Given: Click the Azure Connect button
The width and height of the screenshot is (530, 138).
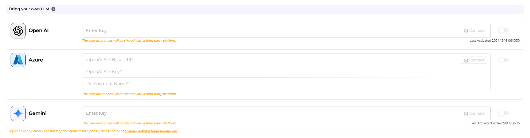Looking at the screenshot, I should 474,60.
